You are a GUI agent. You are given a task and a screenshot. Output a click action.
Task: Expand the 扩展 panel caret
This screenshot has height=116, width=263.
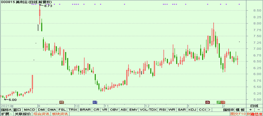pyautogui.click(x=11, y=114)
